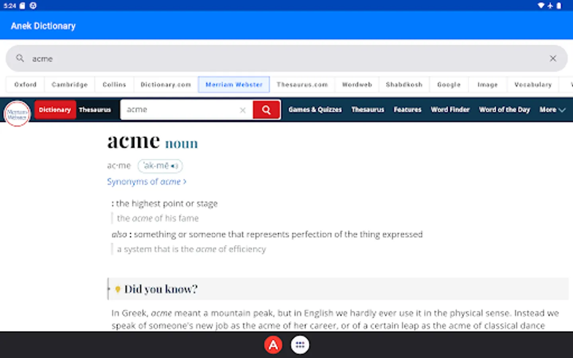Click airplane mode icon in status bar

coord(550,6)
